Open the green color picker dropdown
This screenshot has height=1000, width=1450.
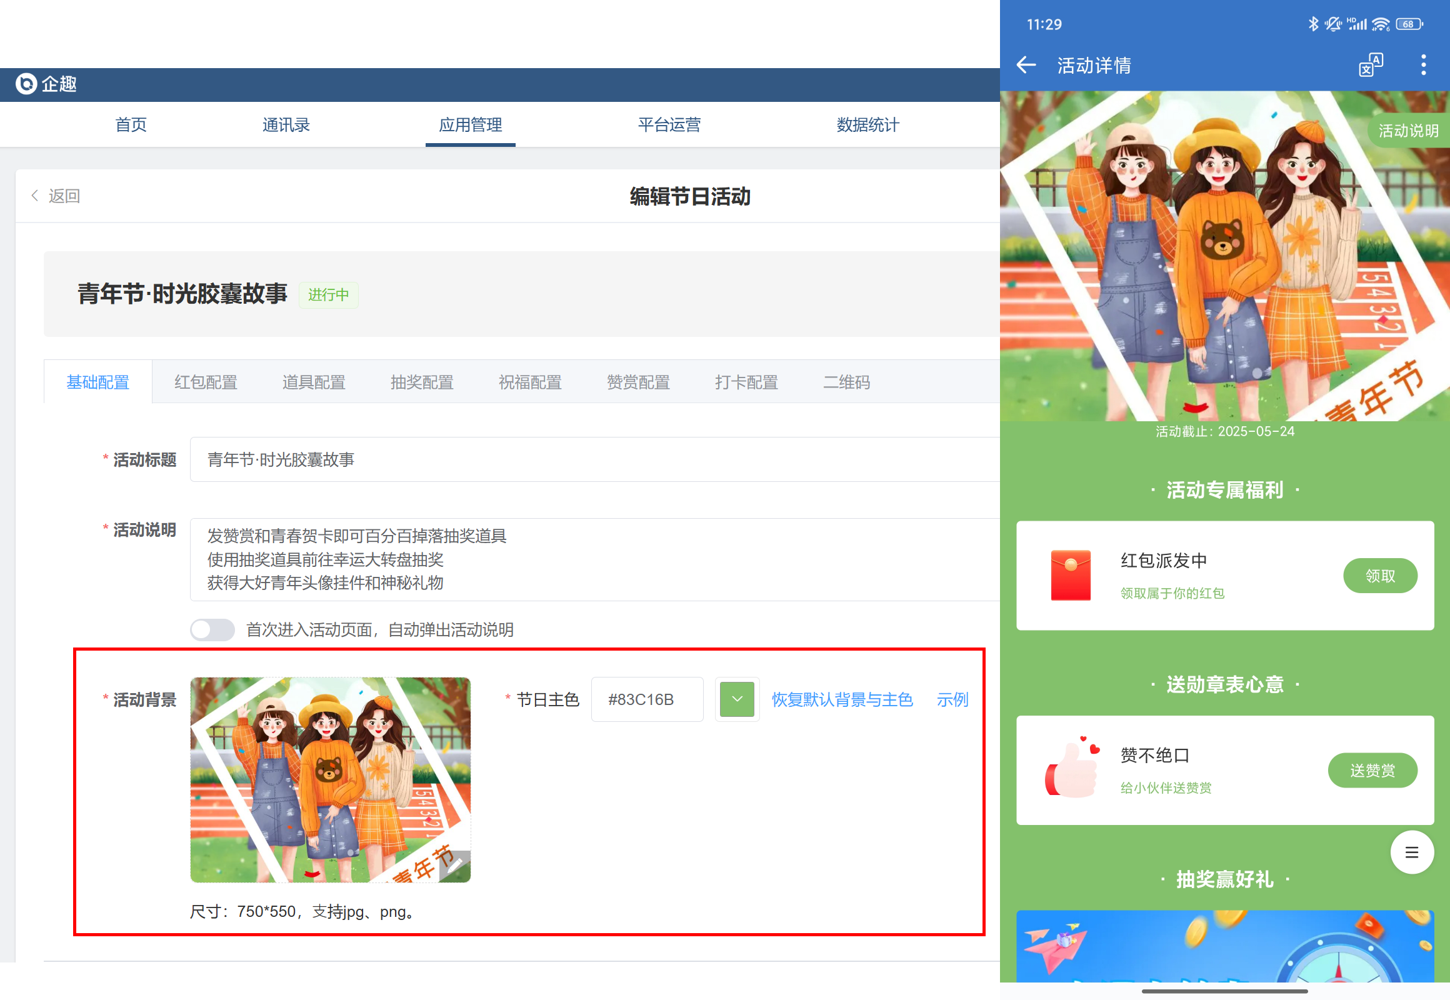click(x=737, y=699)
